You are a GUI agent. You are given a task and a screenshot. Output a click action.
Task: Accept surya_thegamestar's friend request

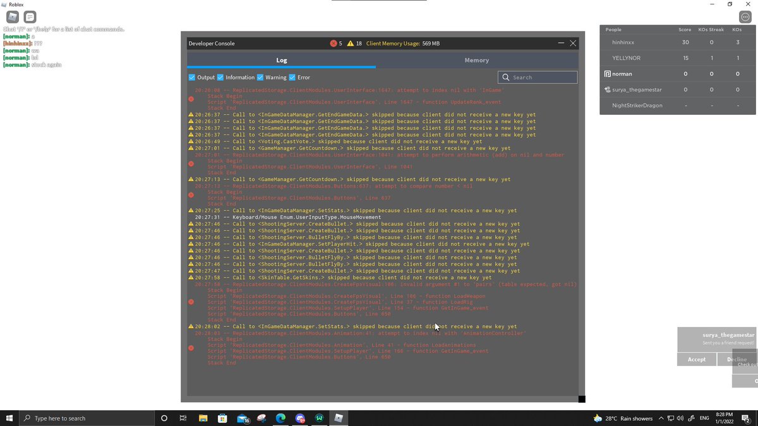(x=697, y=359)
